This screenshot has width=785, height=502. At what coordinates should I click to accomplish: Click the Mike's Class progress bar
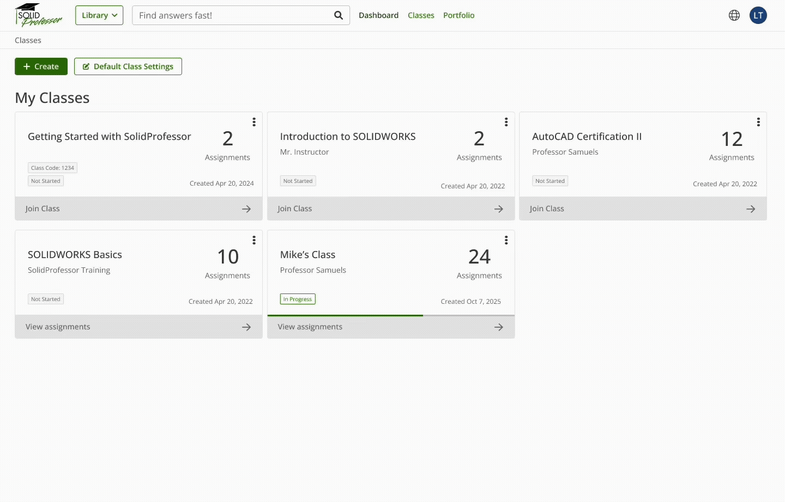[391, 315]
